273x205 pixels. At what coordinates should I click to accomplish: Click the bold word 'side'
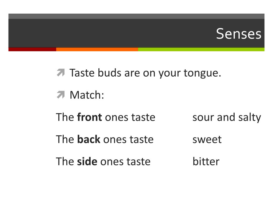tap(87, 161)
